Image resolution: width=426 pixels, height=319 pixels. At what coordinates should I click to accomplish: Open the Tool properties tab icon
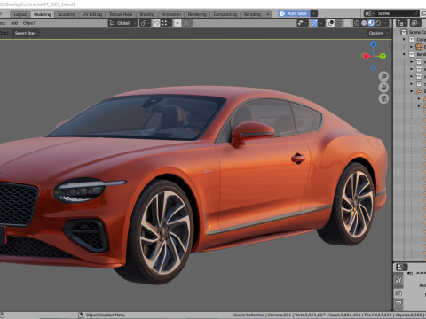click(398, 280)
